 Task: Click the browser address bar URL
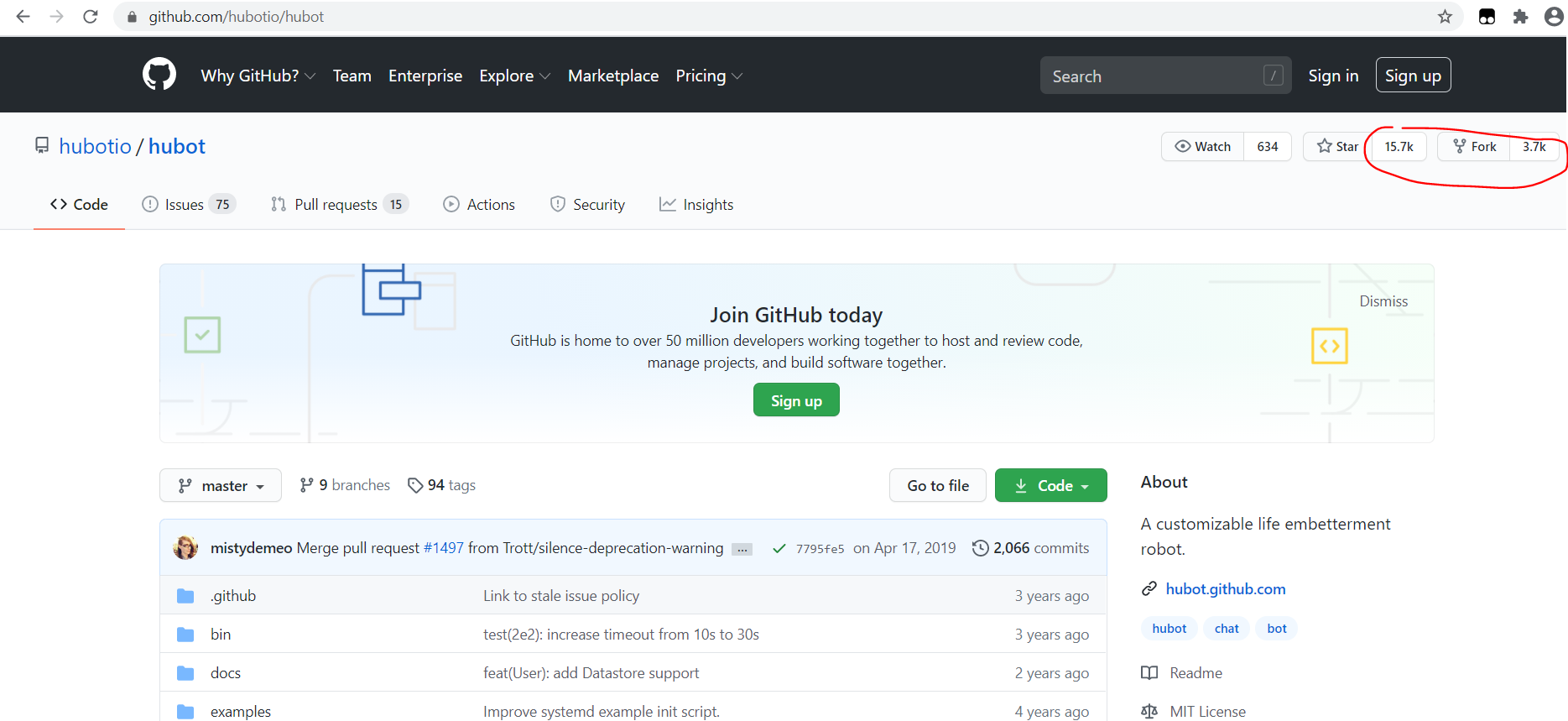coord(236,17)
